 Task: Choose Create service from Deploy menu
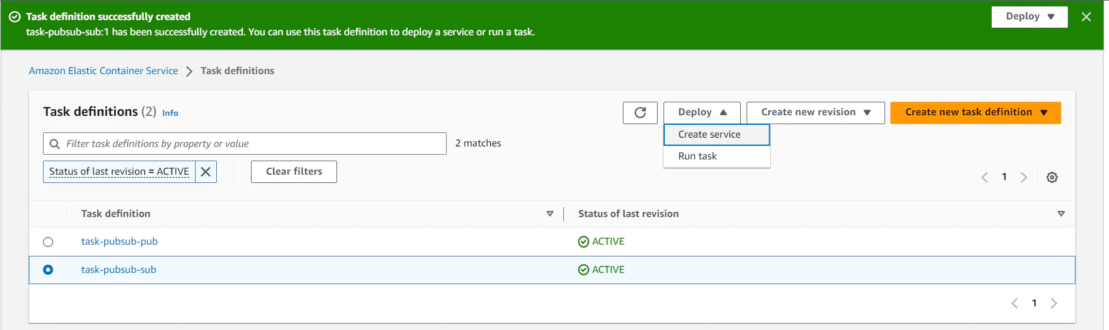point(717,135)
